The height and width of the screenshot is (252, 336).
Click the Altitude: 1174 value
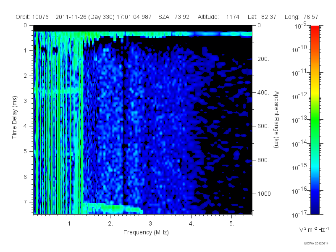pyautogui.click(x=218, y=17)
